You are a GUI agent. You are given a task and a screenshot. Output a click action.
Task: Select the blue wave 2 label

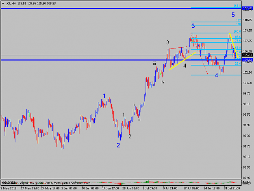point(118,145)
